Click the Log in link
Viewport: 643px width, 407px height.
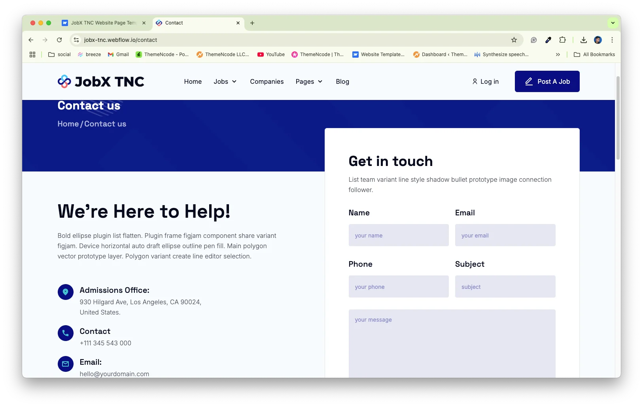tap(485, 81)
